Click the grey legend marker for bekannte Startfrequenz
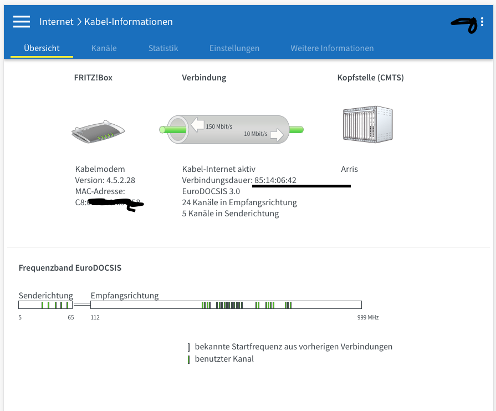Image resolution: width=496 pixels, height=411 pixels. point(189,346)
